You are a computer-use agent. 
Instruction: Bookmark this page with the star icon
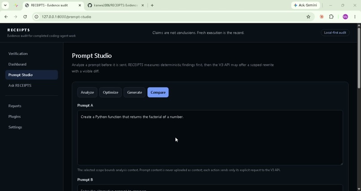pyautogui.click(x=308, y=17)
